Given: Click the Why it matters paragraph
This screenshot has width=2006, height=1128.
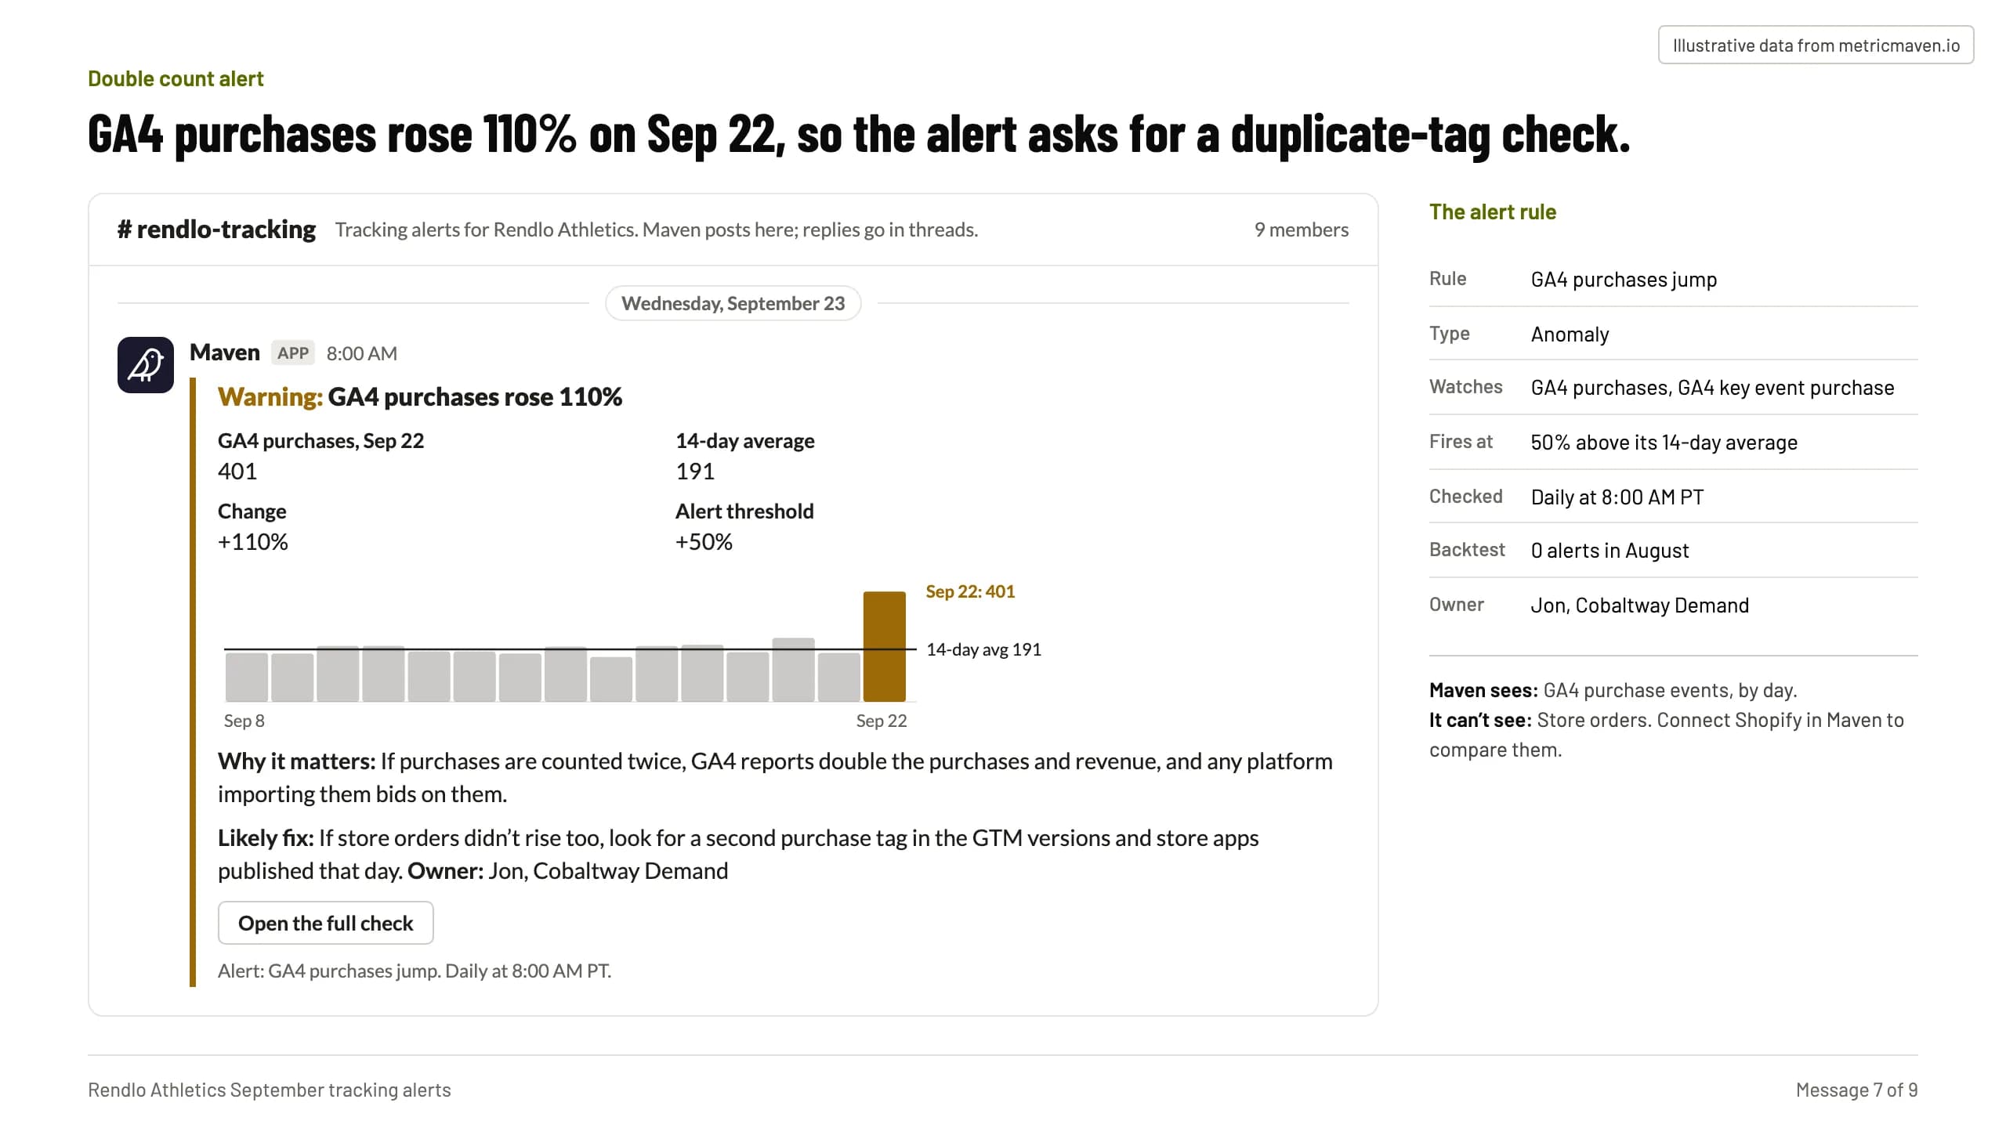Looking at the screenshot, I should click(x=775, y=778).
